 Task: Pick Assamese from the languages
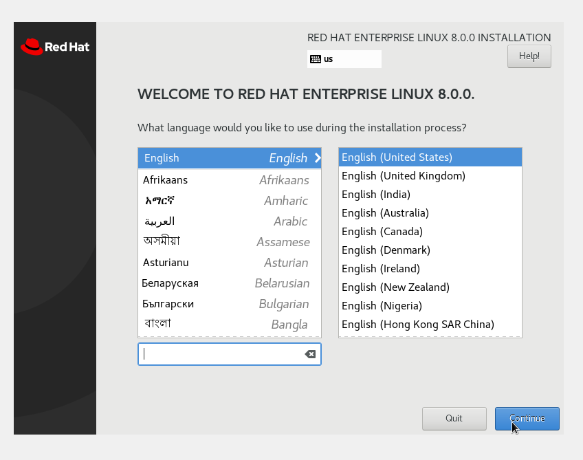[x=229, y=242]
